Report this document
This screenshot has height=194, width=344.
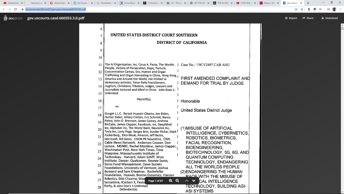pyautogui.click(x=291, y=18)
